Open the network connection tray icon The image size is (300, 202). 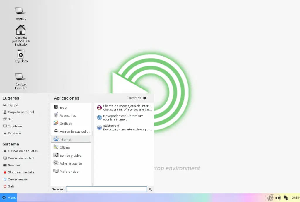pos(286,198)
